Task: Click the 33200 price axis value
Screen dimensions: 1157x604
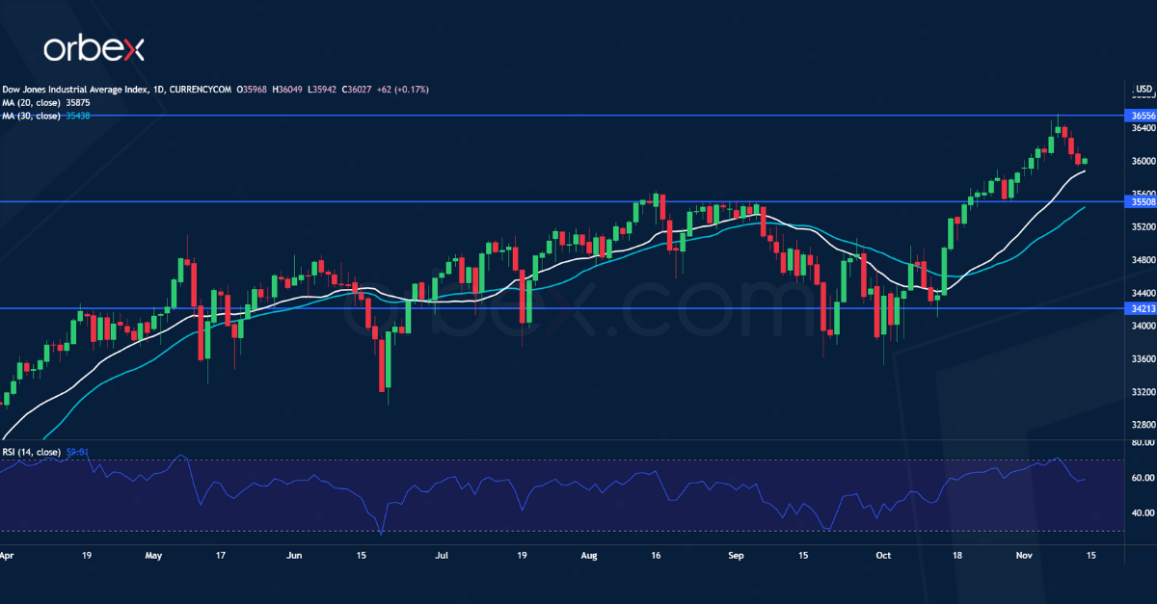Action: (x=1142, y=392)
